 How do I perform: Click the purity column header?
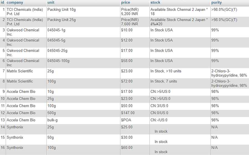216,2
